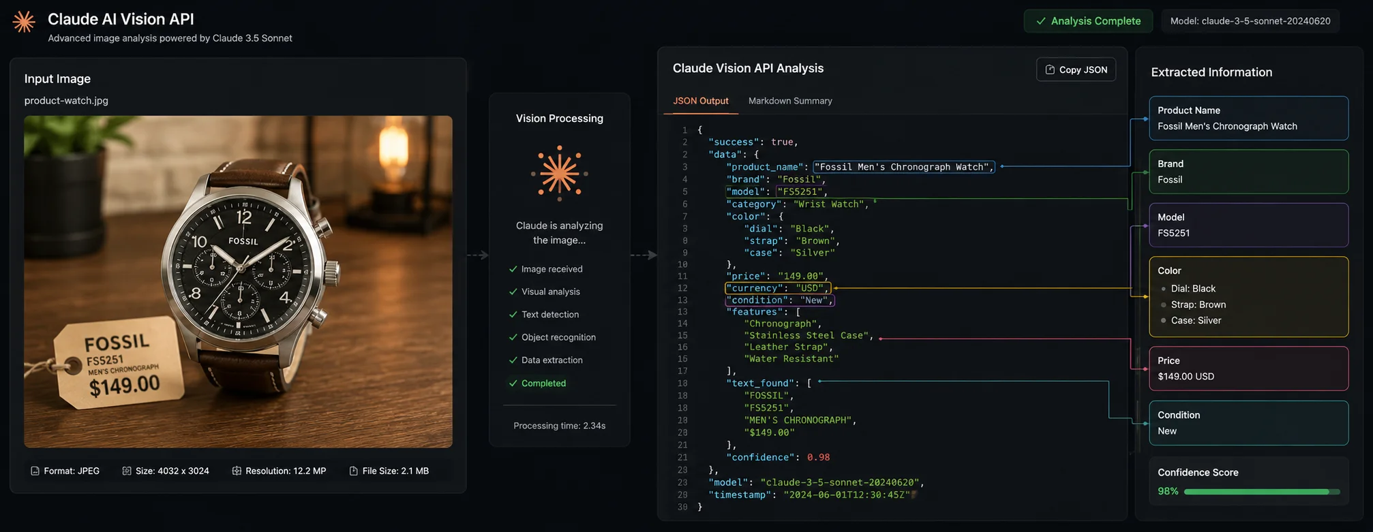1373x532 pixels.
Task: Click the "currency": "USD" JSON line
Action: point(778,288)
